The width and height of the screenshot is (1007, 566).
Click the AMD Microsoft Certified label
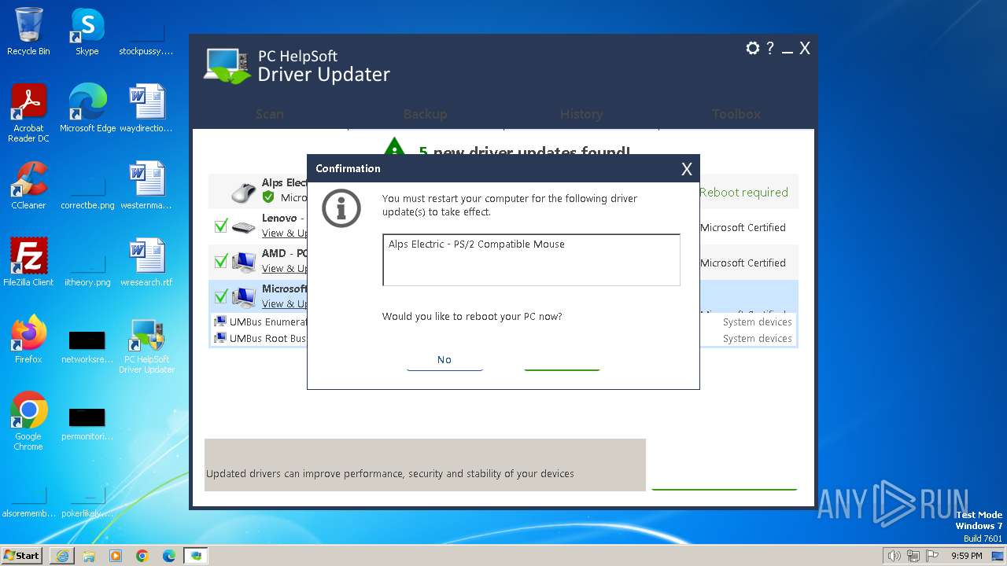tap(743, 263)
